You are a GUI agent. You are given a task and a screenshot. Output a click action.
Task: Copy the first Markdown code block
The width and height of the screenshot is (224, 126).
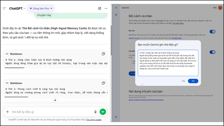point(103,54)
